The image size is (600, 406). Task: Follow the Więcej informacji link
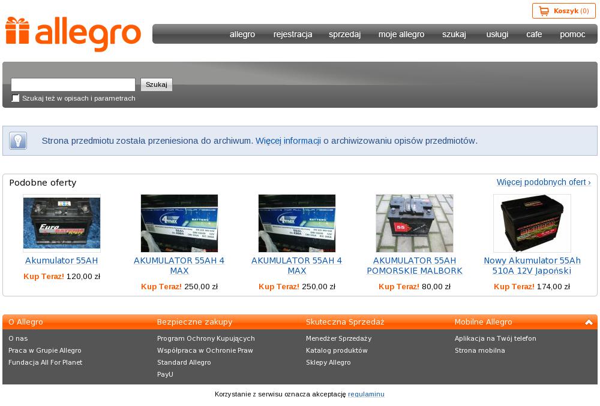288,141
